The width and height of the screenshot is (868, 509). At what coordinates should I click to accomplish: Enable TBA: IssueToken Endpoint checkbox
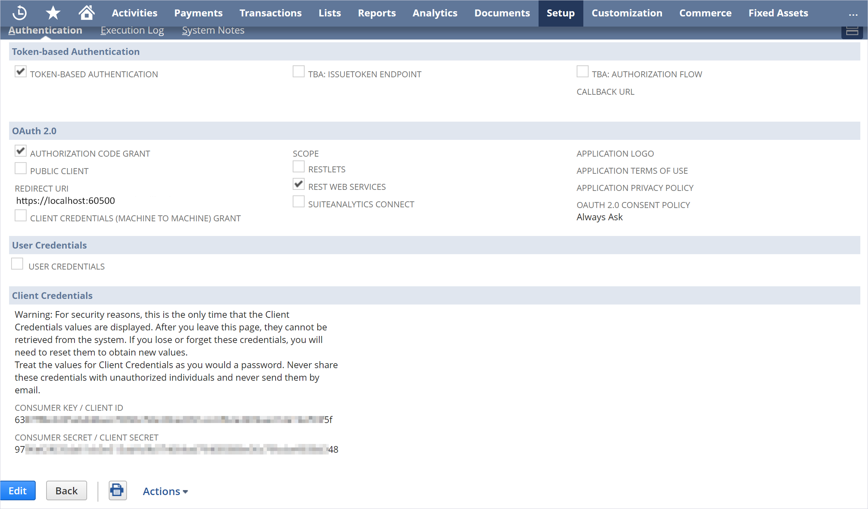point(298,72)
